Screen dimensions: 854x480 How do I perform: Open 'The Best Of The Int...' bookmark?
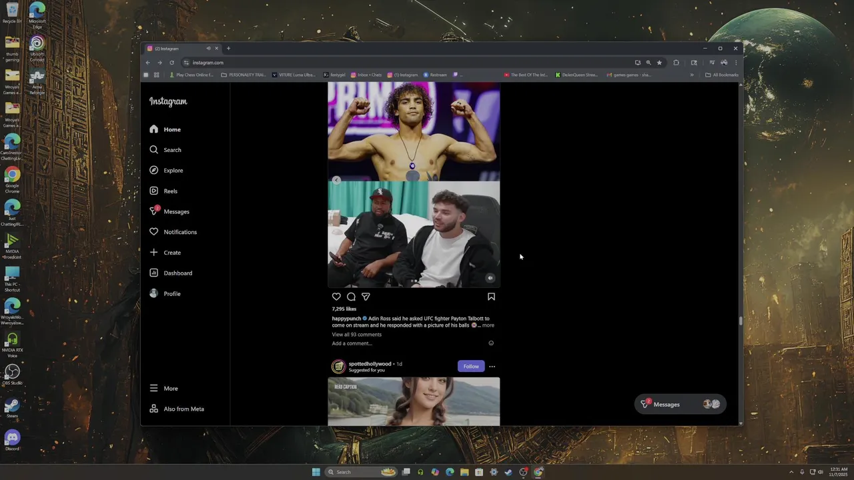(x=526, y=75)
